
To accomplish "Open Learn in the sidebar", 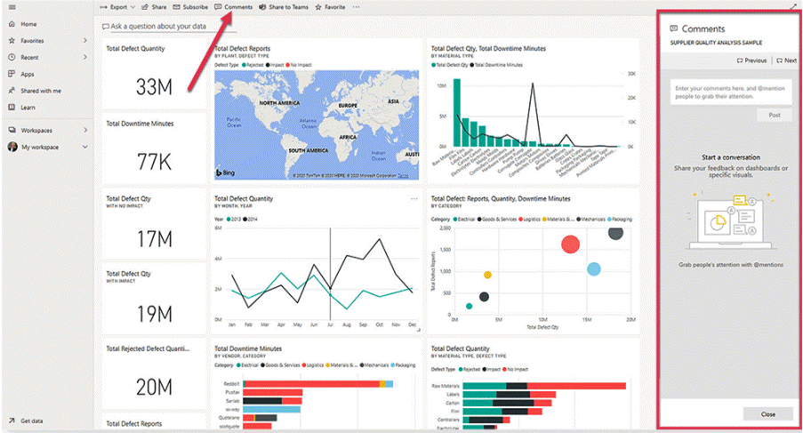I will tap(22, 108).
